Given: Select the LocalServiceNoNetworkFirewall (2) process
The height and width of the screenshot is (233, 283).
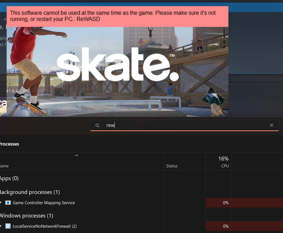Looking at the screenshot, I should 45,226.
